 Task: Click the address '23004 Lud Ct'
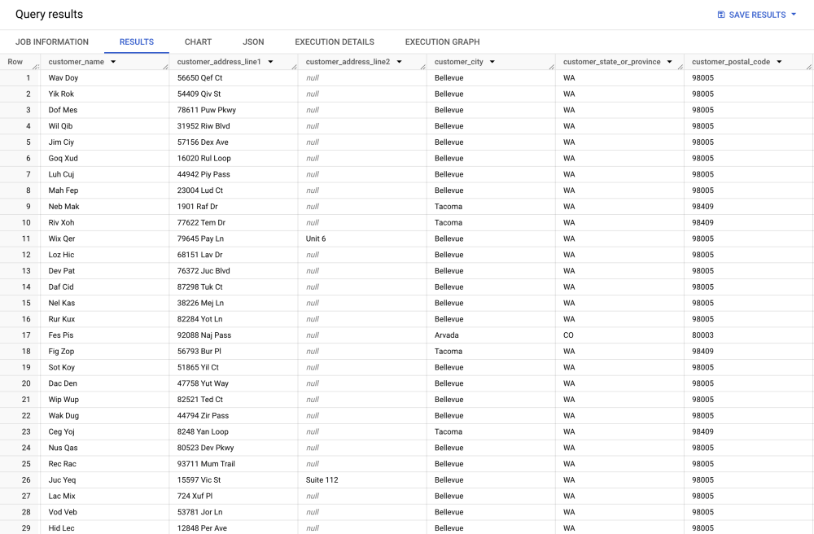tap(200, 190)
